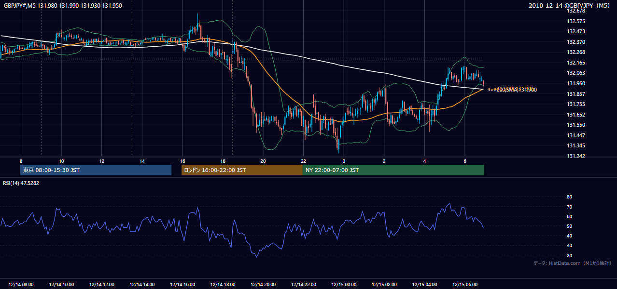Click the 12/14 10:00 bottom time label
The height and width of the screenshot is (289, 617).
click(x=61, y=285)
